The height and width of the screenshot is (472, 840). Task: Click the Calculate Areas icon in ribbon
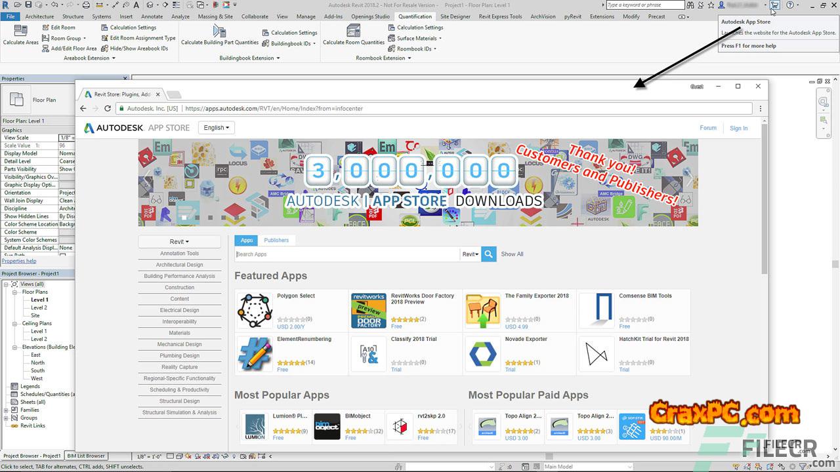pos(21,31)
